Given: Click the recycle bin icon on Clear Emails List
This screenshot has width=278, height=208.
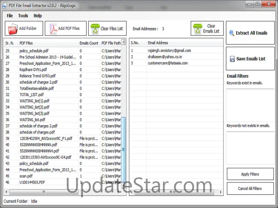Looking at the screenshot, I should (x=197, y=29).
